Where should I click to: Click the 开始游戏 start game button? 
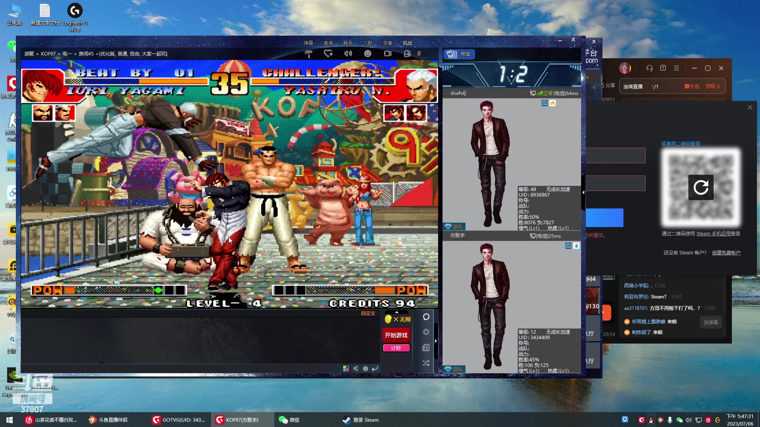396,335
